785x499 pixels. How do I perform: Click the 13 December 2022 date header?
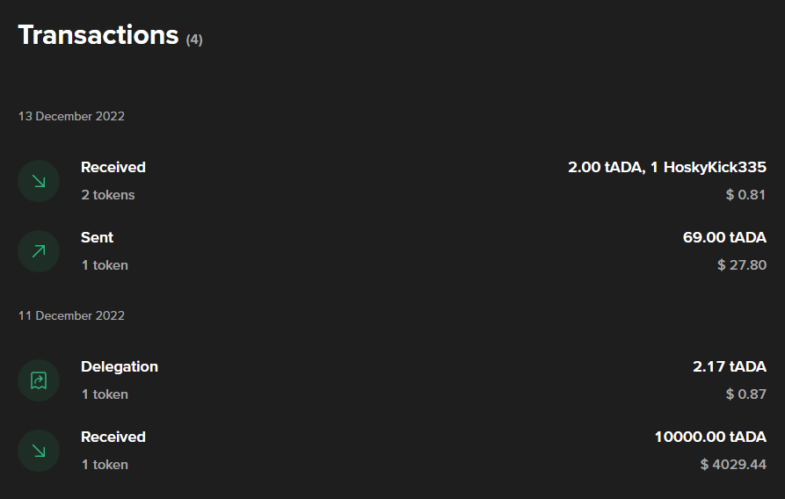tap(71, 116)
